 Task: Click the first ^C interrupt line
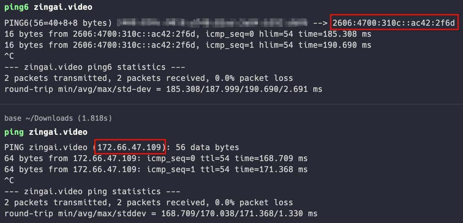(x=9, y=56)
